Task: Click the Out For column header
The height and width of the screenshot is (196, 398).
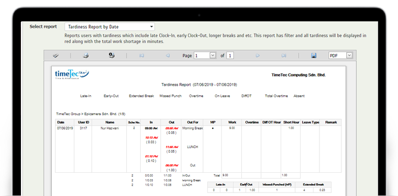Action: coord(193,122)
